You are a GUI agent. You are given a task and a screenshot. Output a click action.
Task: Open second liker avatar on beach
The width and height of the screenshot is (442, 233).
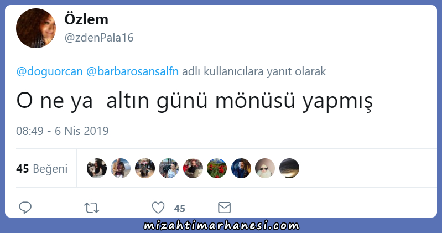click(121, 168)
